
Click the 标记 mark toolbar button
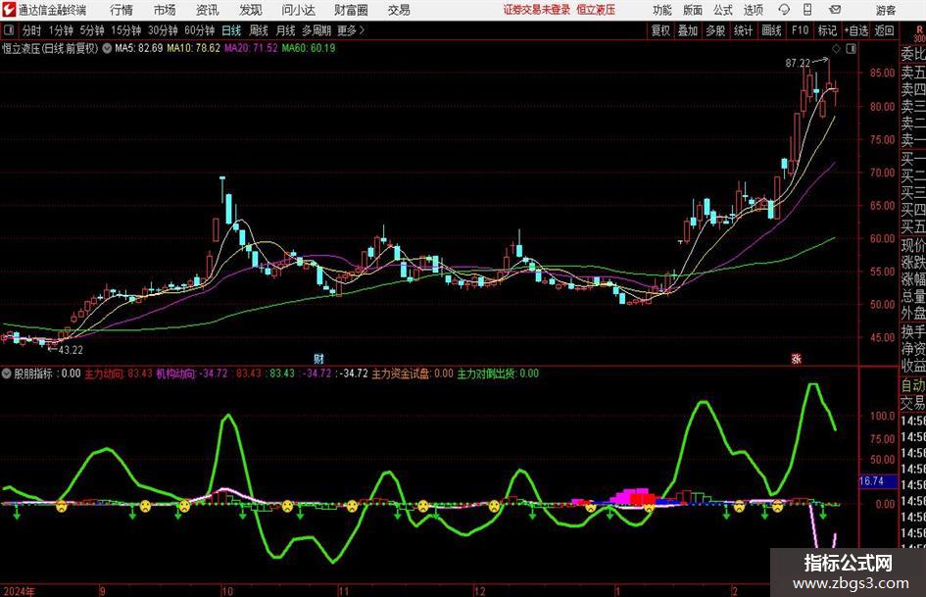(827, 30)
